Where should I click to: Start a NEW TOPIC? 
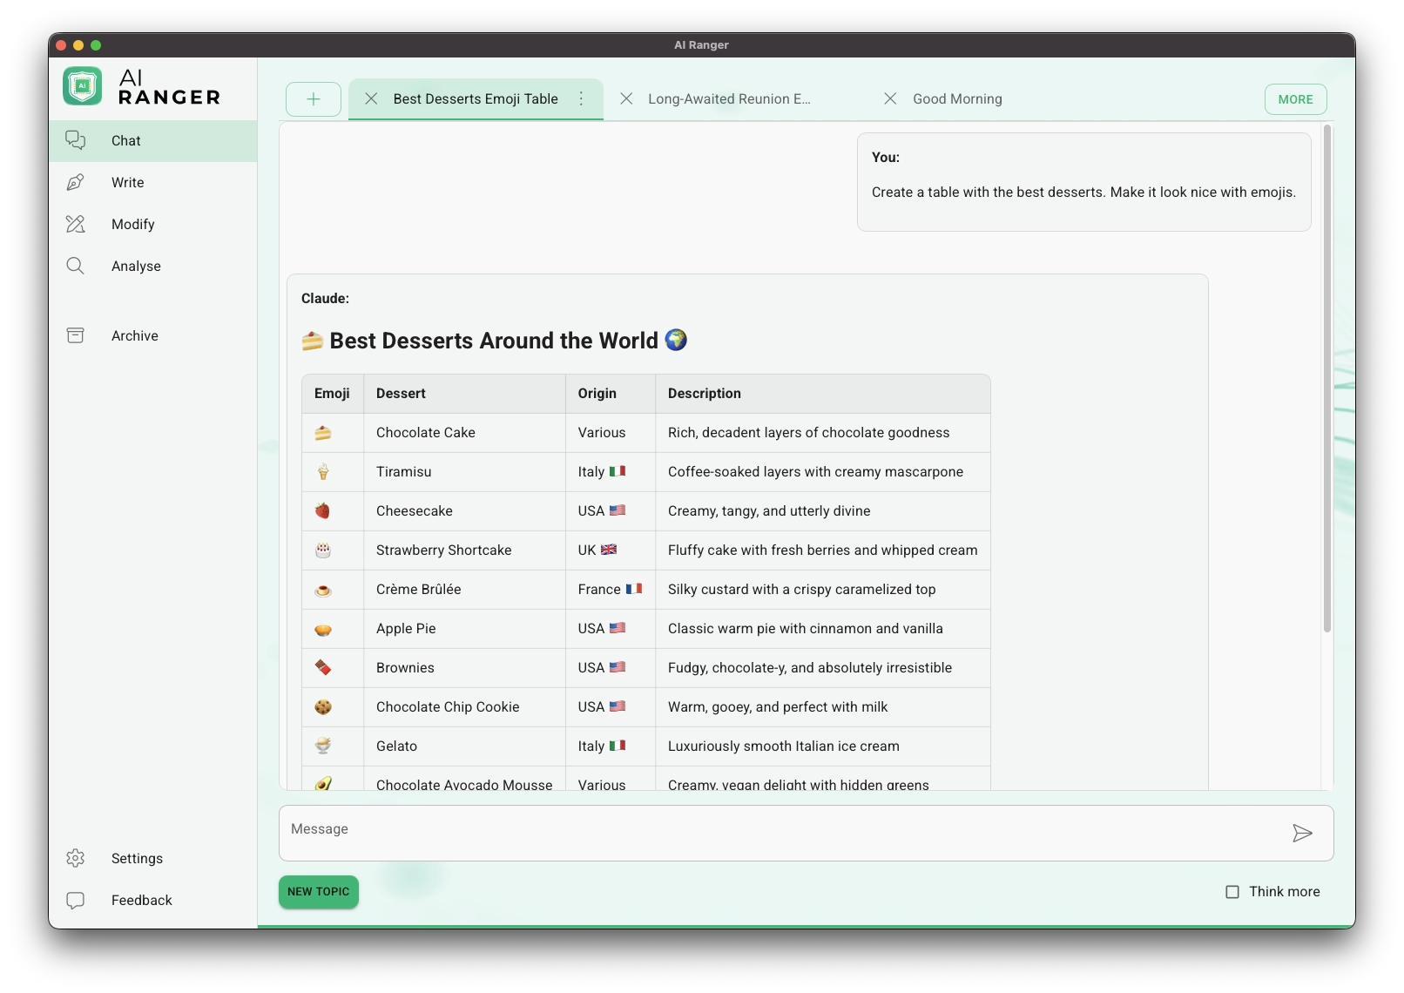319,892
